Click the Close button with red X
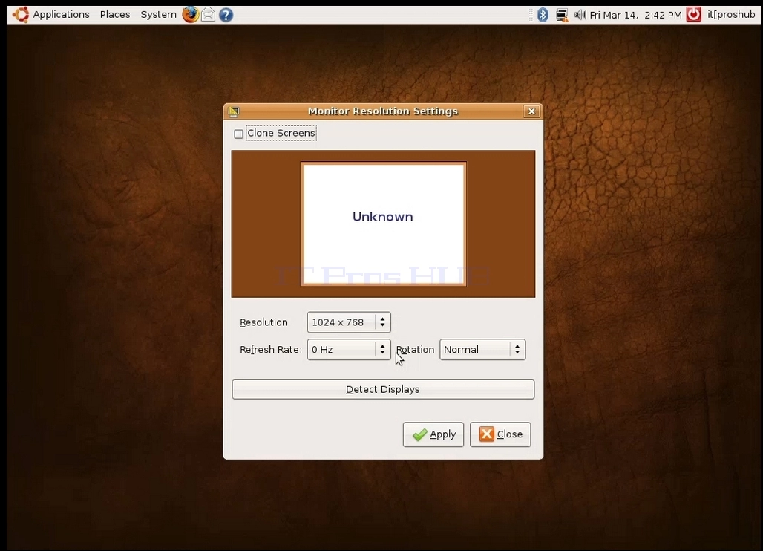The image size is (763, 551). (500, 434)
